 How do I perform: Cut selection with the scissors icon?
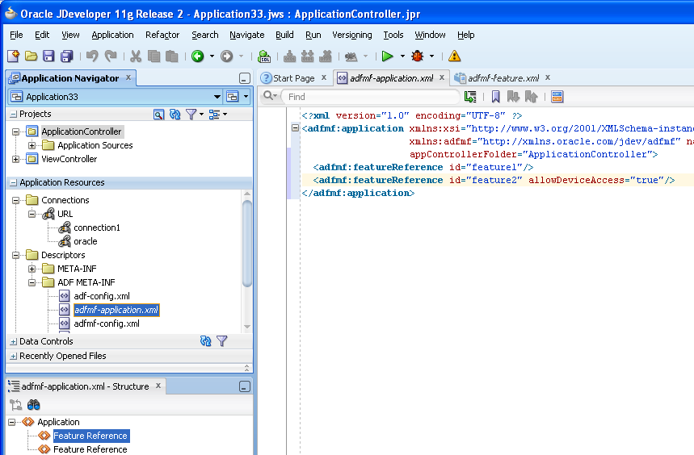[136, 56]
